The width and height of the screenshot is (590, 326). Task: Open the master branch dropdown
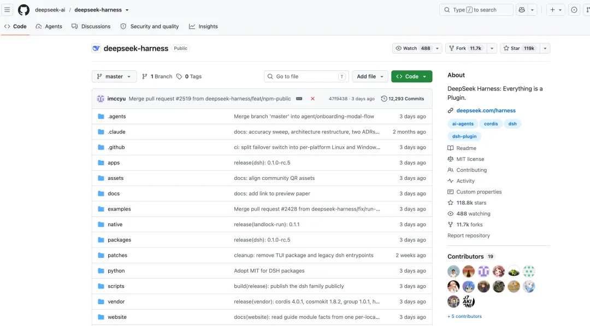coord(114,76)
